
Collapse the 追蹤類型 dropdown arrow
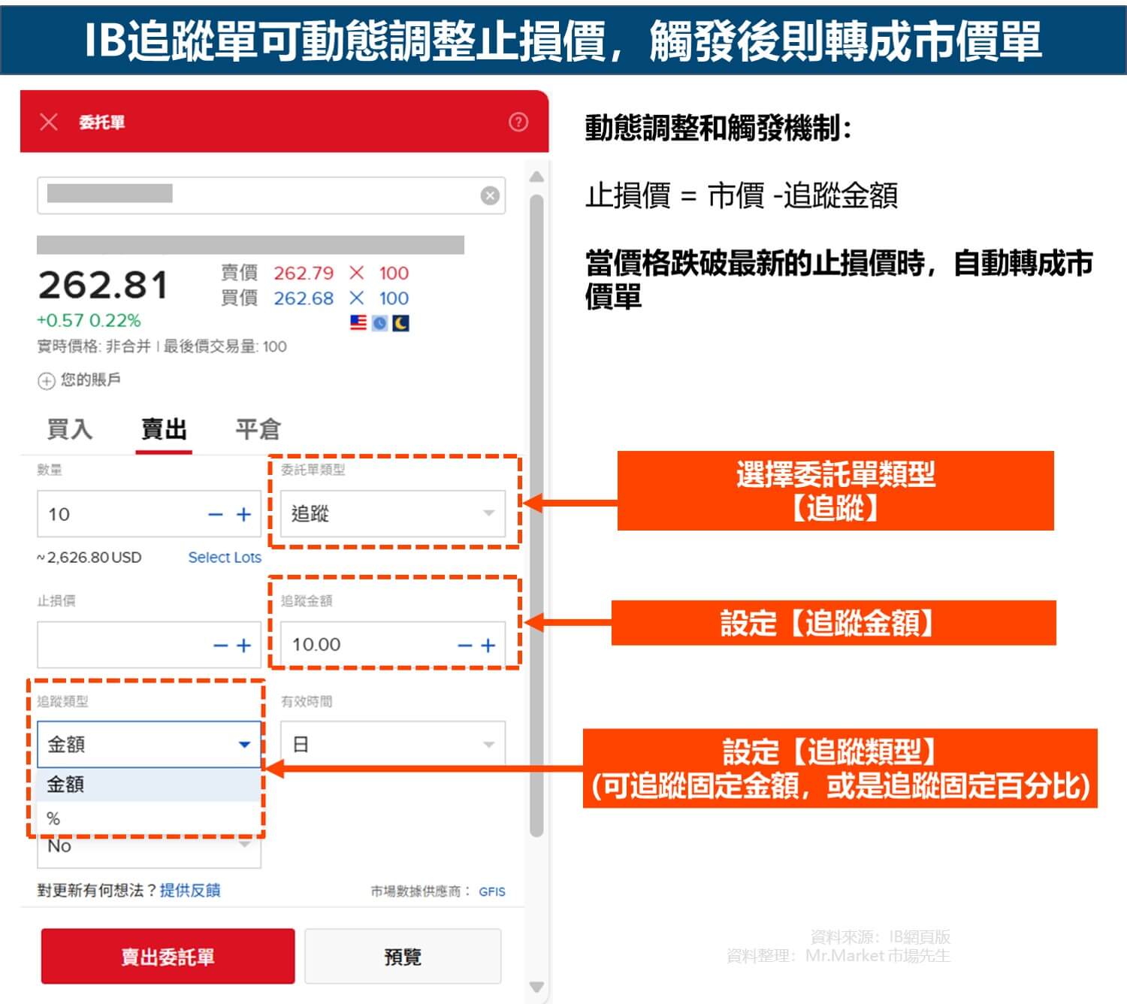[x=243, y=744]
